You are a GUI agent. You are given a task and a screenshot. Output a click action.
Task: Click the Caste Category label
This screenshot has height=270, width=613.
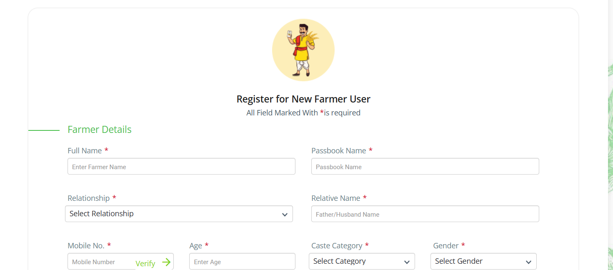337,245
